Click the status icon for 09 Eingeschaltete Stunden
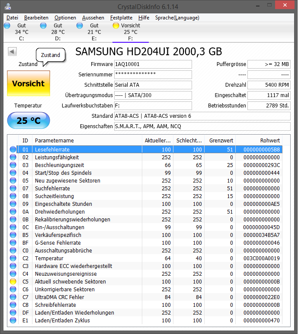Screen dimensions: 298x334 point(13,204)
